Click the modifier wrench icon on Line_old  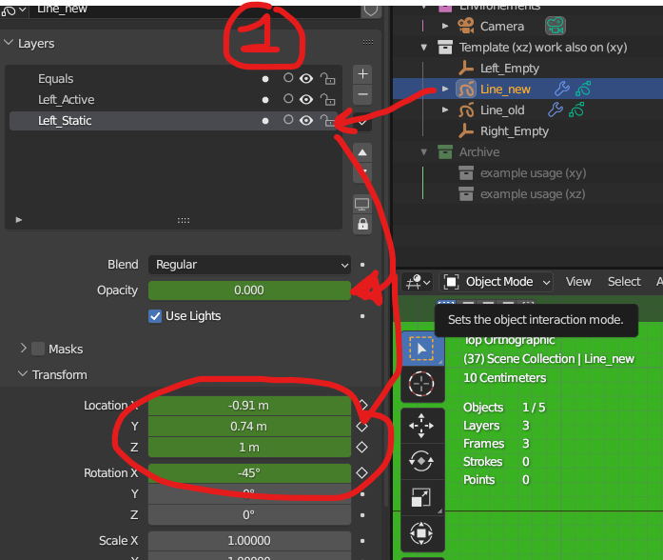tap(556, 110)
